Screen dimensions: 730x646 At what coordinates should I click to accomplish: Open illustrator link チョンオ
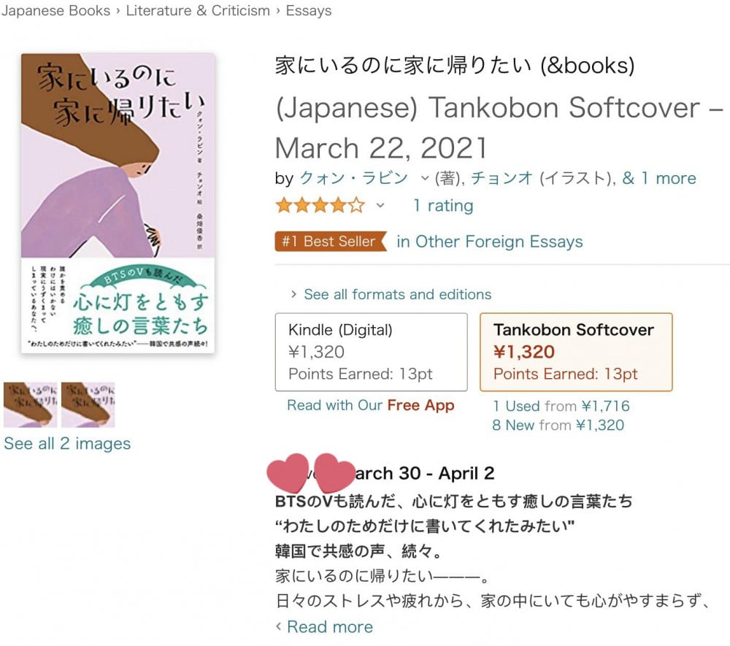(502, 178)
